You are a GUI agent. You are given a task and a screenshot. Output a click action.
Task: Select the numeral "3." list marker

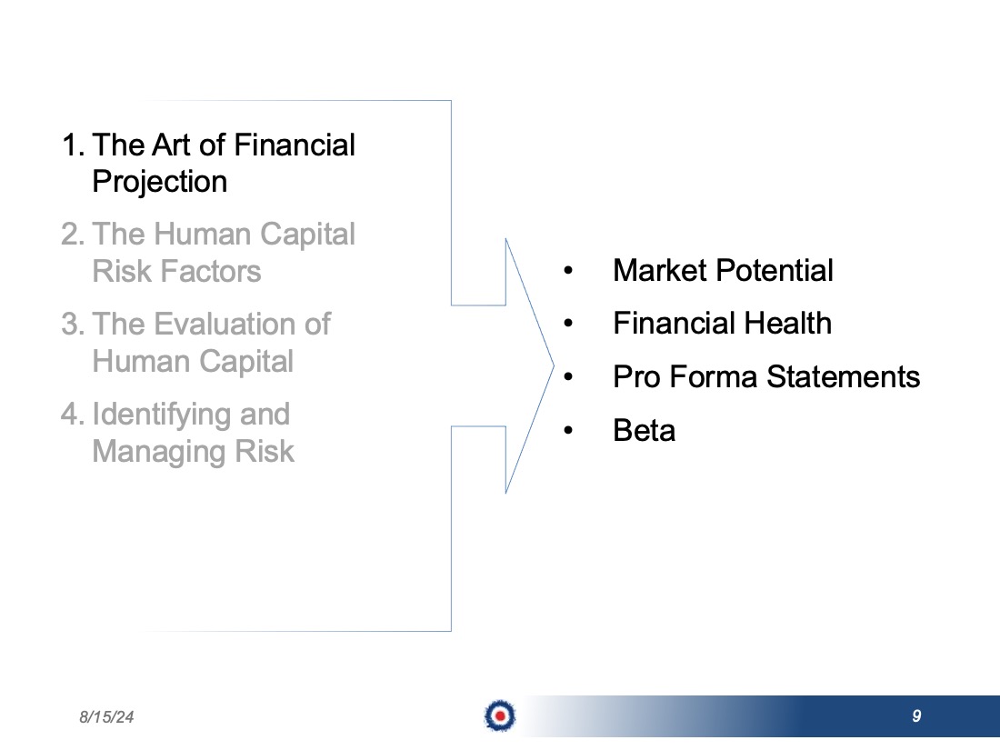tap(73, 325)
